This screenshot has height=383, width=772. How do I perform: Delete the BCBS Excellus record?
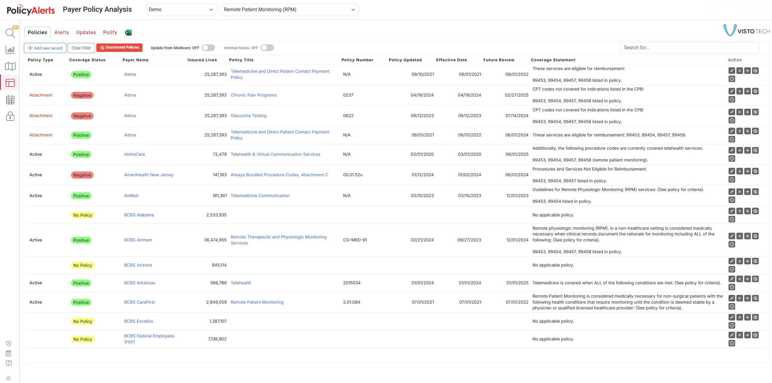point(739,317)
